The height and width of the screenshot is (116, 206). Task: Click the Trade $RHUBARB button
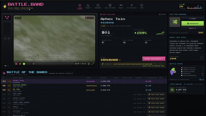point(154,59)
